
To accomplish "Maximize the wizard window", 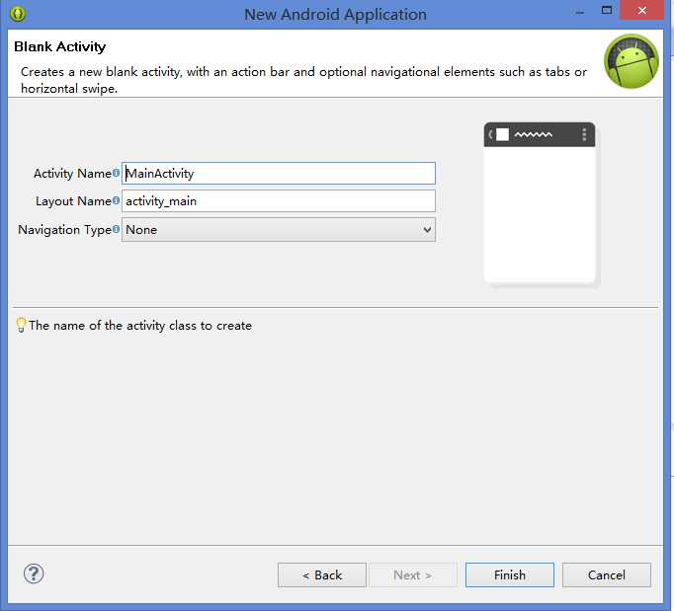I will tap(607, 10).
